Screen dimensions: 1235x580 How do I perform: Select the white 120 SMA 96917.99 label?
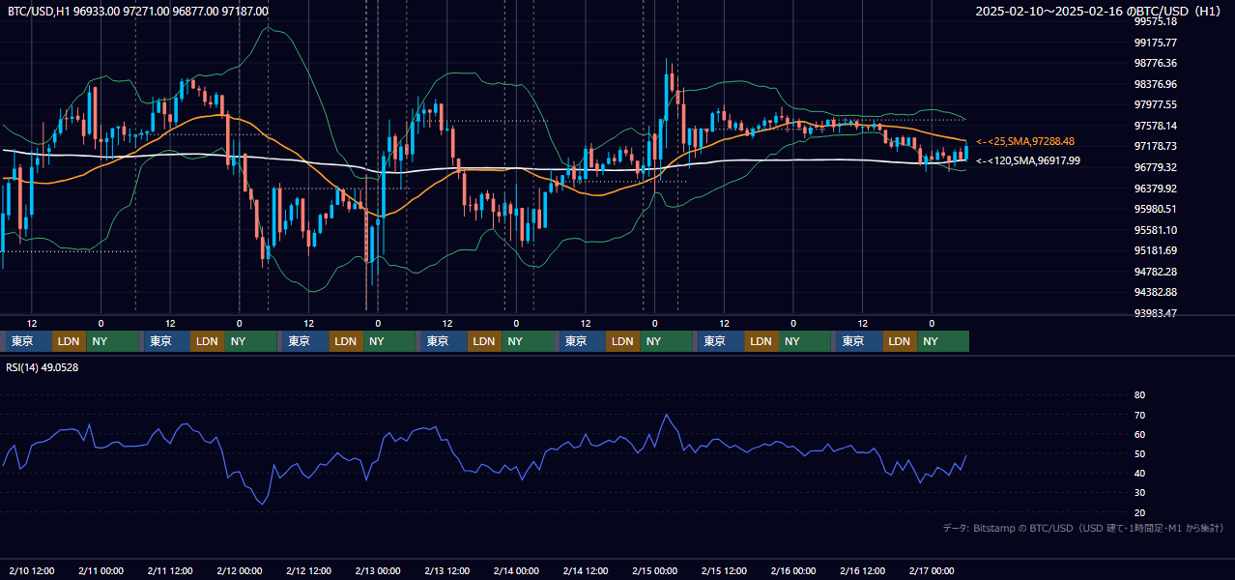pos(1028,160)
